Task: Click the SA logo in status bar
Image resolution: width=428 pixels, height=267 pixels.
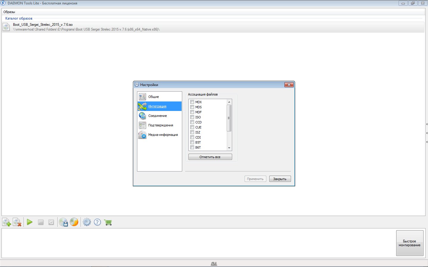Action: coord(214,264)
